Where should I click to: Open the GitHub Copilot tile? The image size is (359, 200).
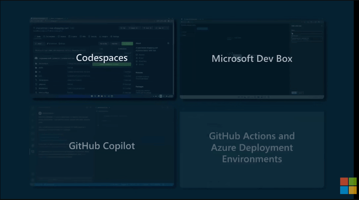click(102, 146)
